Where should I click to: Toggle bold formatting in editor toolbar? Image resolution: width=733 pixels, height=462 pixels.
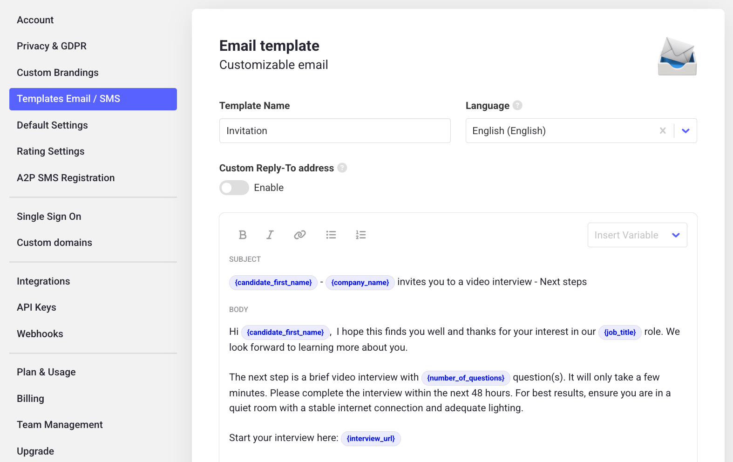[243, 235]
